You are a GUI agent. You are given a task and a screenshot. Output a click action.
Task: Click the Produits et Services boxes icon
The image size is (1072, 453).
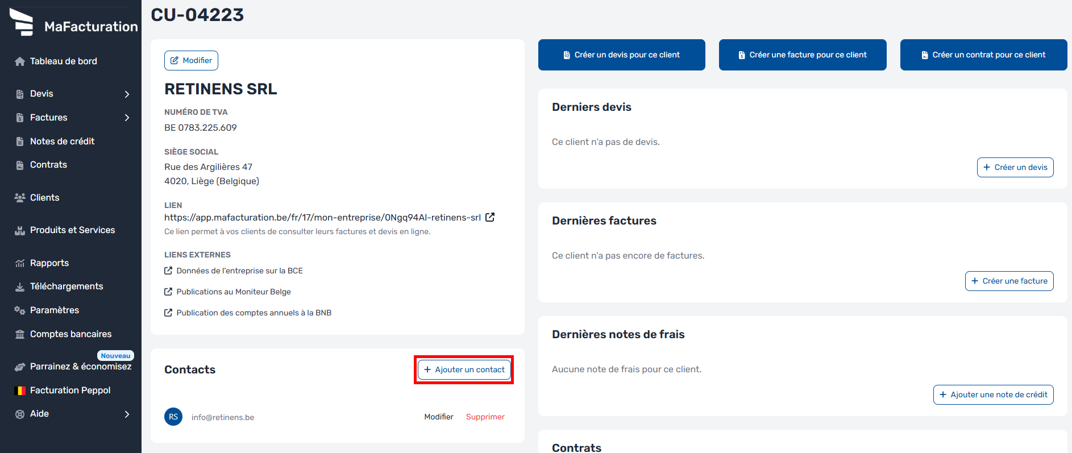click(x=20, y=230)
